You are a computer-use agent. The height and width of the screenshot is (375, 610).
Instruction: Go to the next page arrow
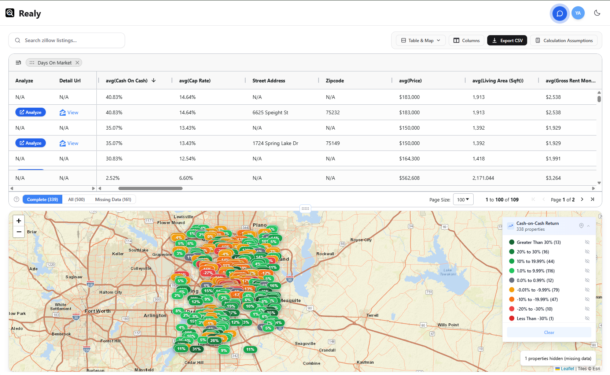[582, 199]
